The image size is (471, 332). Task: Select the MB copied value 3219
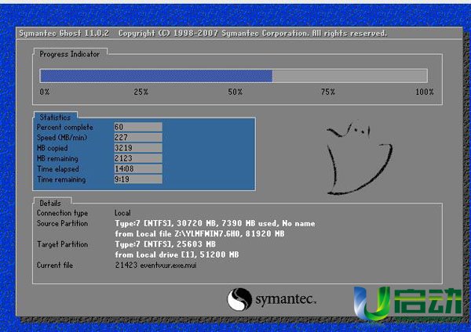[x=138, y=148]
